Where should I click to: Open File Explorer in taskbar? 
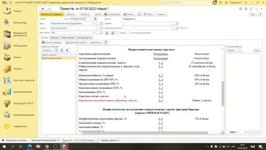point(38,146)
